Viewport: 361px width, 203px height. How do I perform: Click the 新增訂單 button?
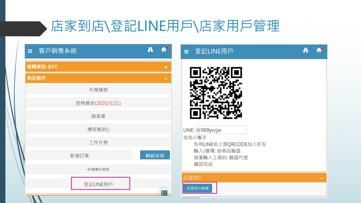pyautogui.click(x=79, y=156)
